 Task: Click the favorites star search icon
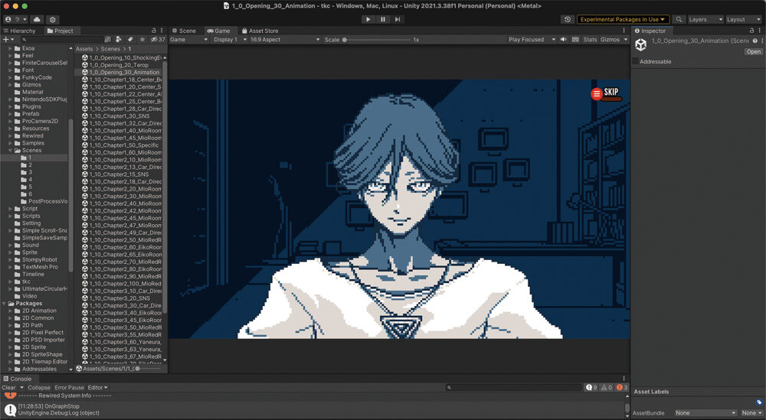[x=142, y=40]
